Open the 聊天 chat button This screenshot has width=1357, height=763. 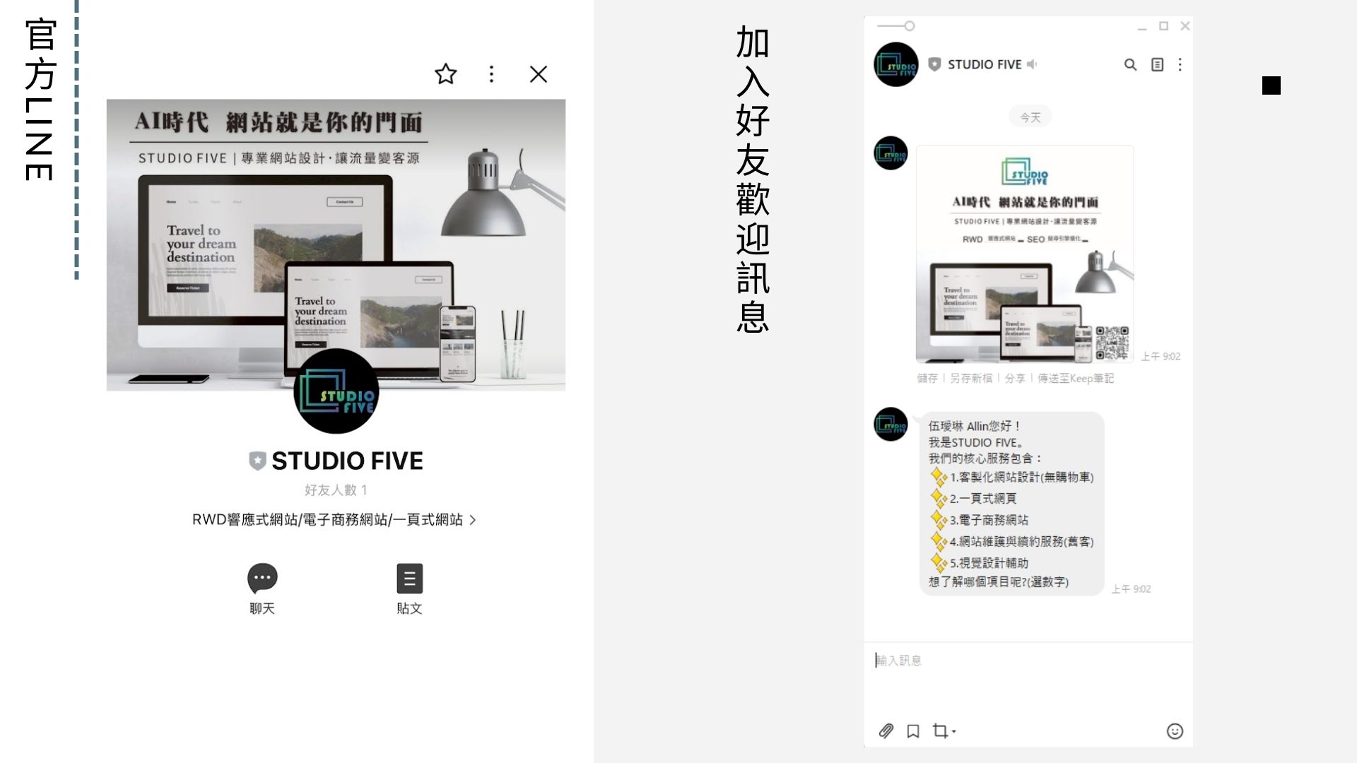click(262, 588)
